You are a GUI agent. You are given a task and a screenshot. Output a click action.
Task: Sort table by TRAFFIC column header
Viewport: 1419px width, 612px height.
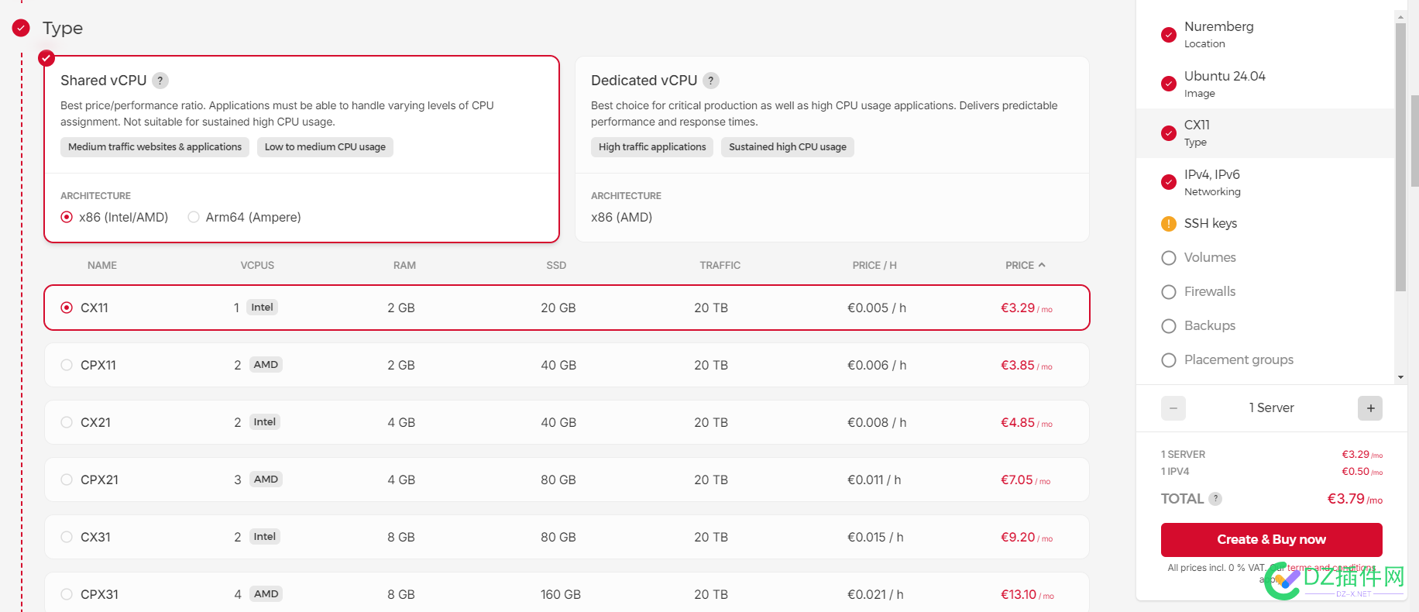point(720,265)
